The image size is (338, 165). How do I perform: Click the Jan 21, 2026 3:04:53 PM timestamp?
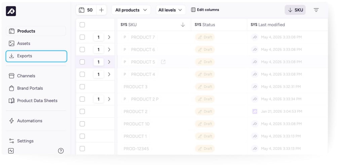click(281, 111)
